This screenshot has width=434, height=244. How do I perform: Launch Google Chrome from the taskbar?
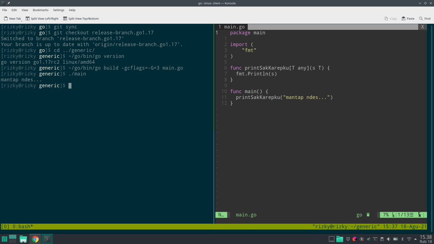point(35,239)
